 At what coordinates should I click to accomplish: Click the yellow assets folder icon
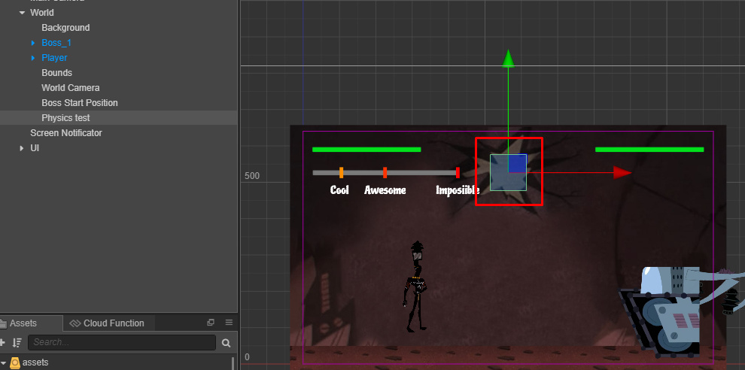pyautogui.click(x=15, y=362)
